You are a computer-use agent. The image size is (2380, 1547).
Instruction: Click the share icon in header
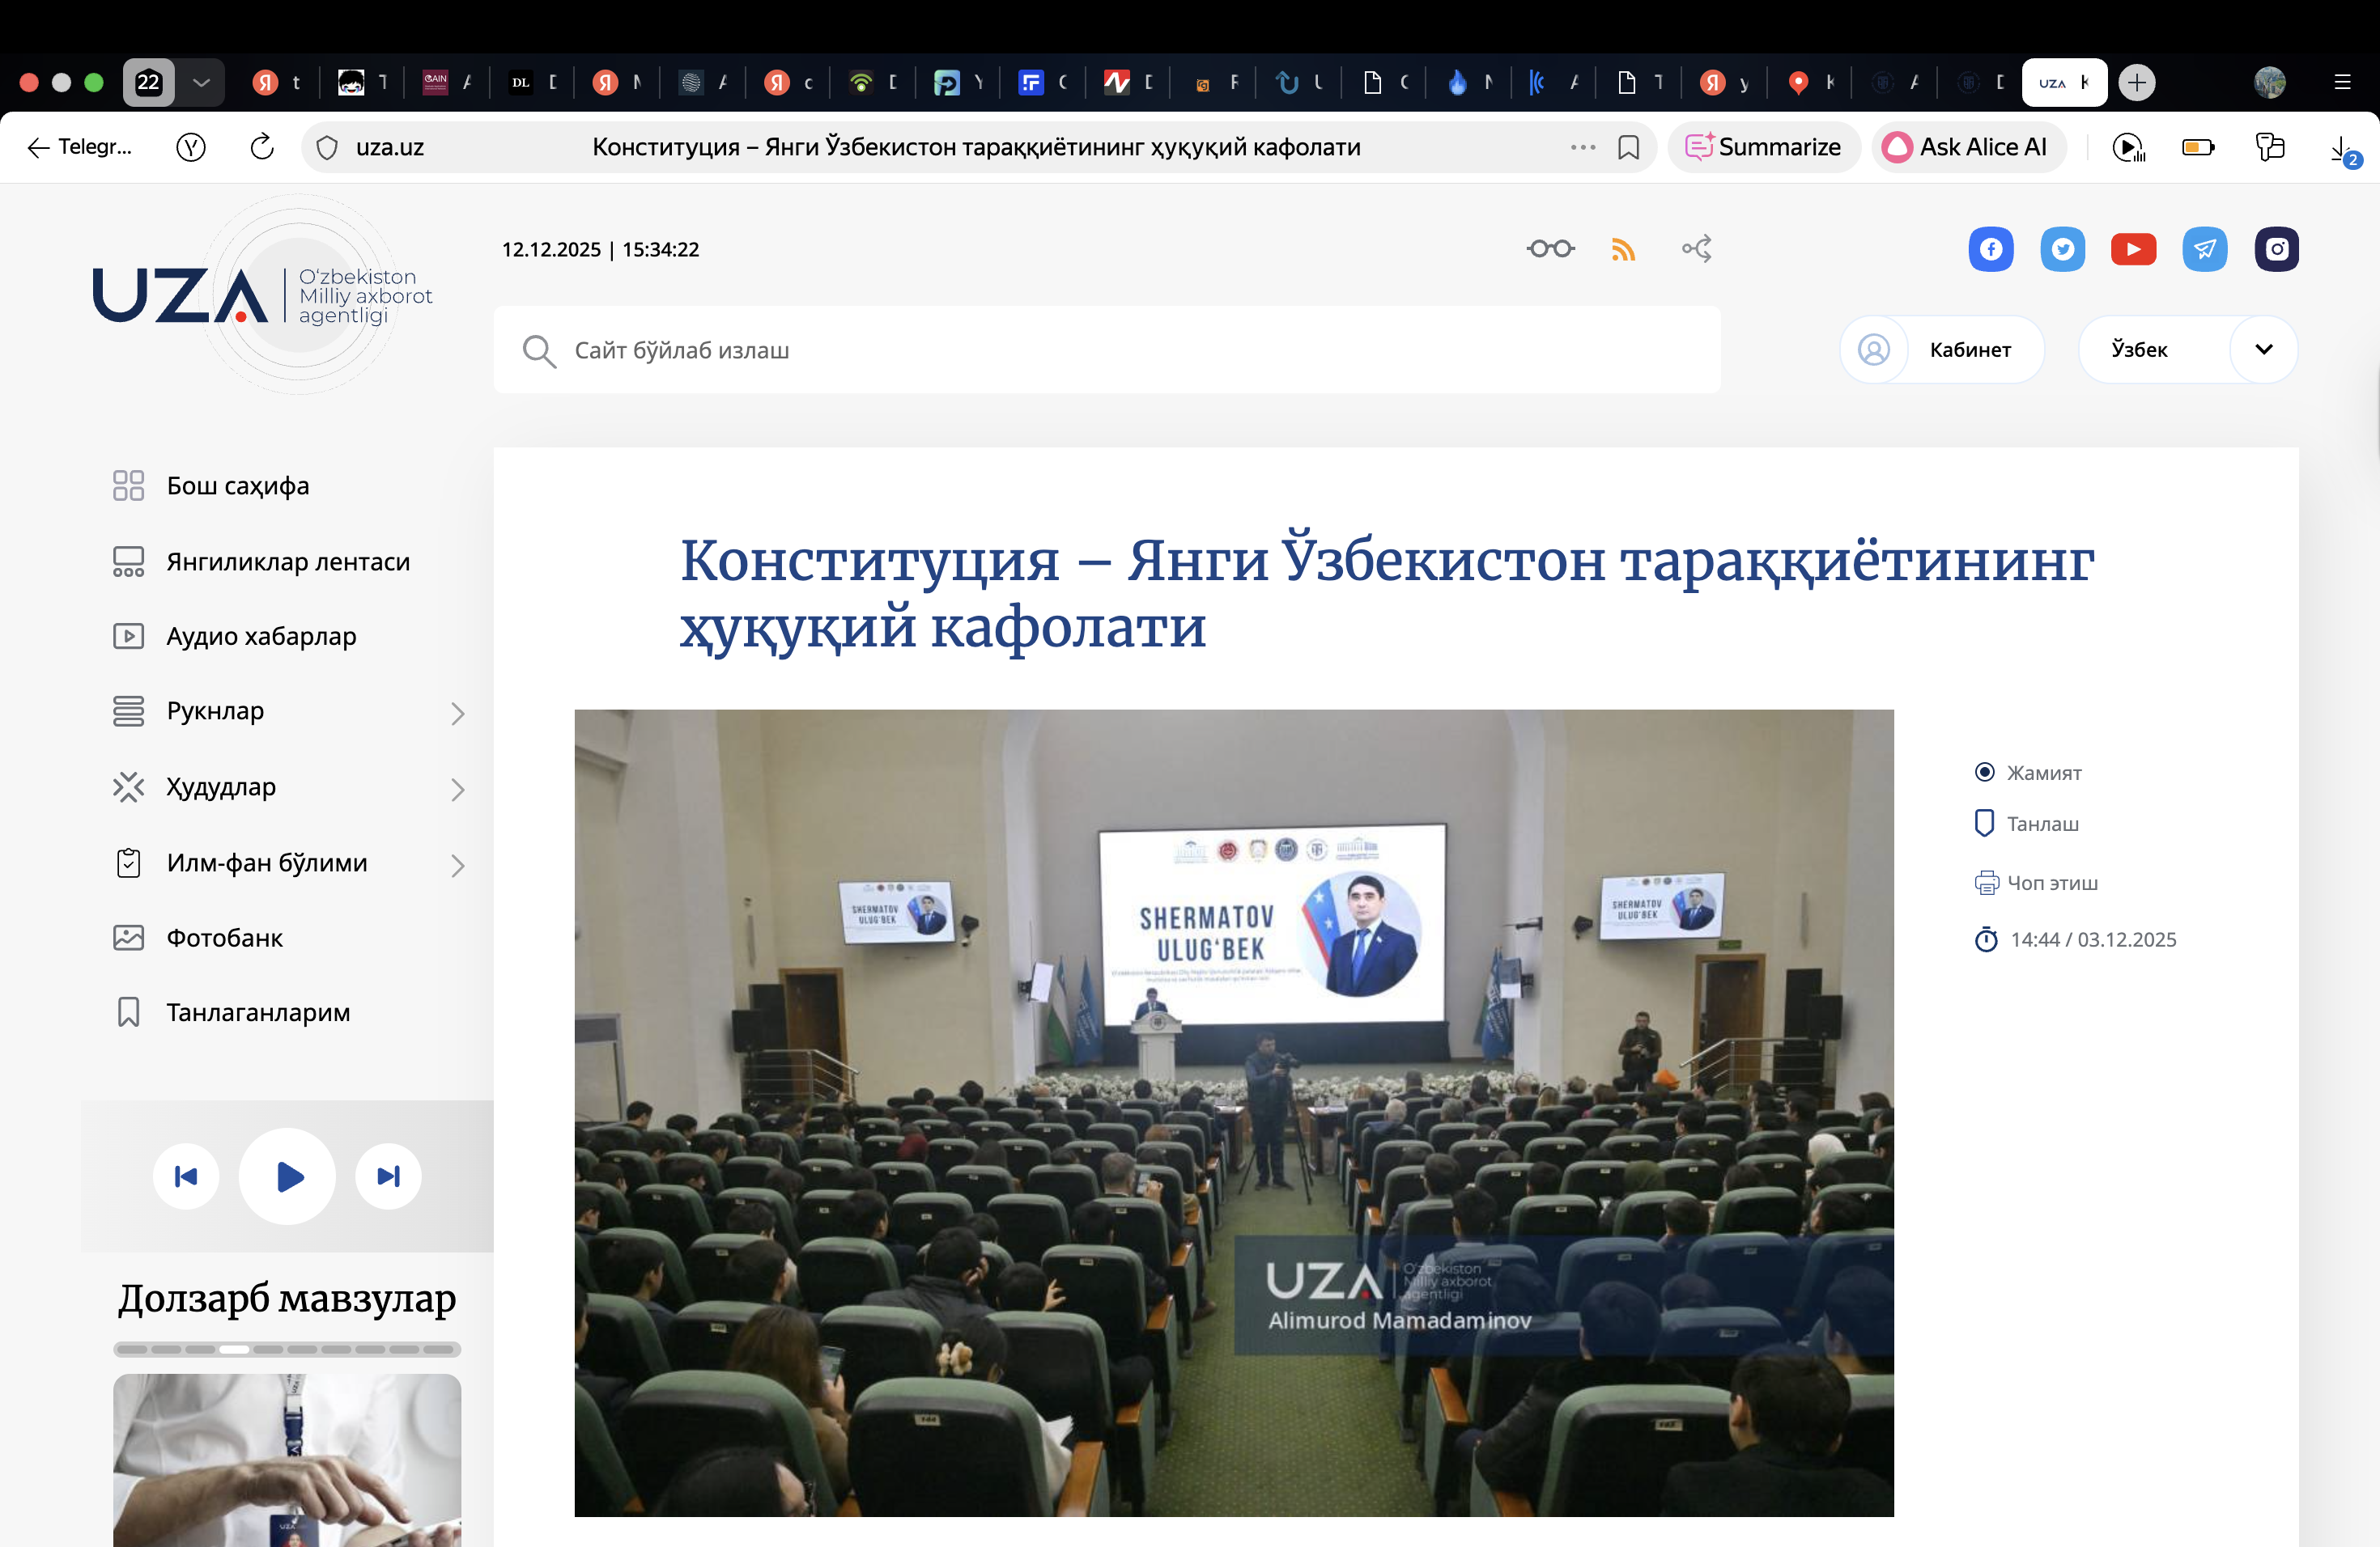[1697, 249]
